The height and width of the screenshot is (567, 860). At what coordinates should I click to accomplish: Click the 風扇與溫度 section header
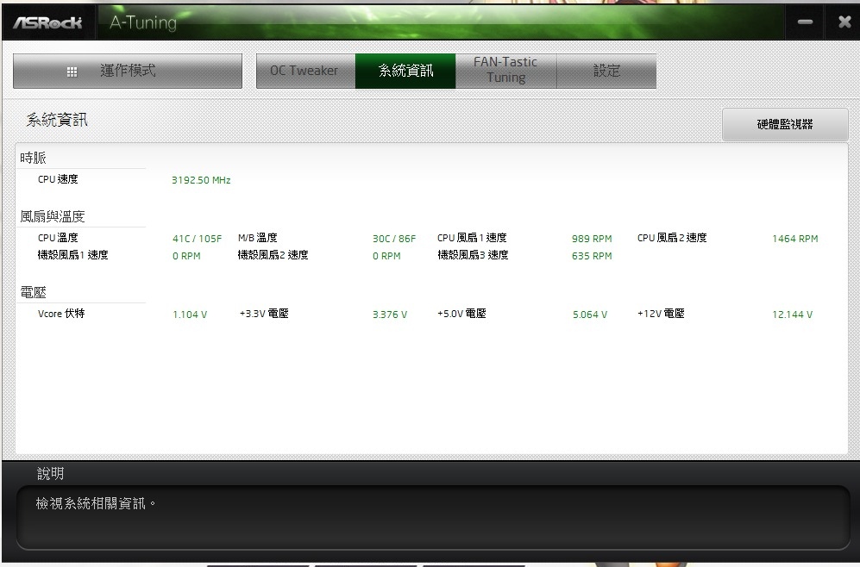[x=52, y=216]
